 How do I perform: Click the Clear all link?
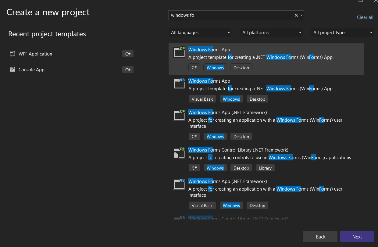[x=365, y=17]
